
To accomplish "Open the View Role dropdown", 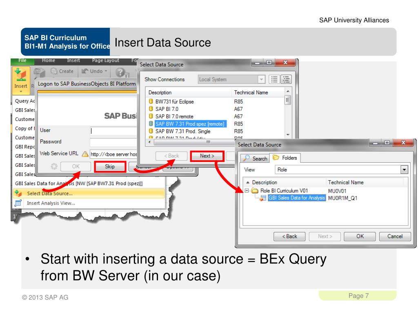I will [404, 169].
